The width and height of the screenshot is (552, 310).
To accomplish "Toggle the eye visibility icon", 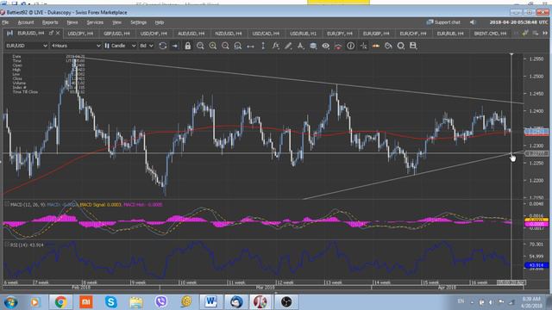I will pyautogui.click(x=326, y=46).
